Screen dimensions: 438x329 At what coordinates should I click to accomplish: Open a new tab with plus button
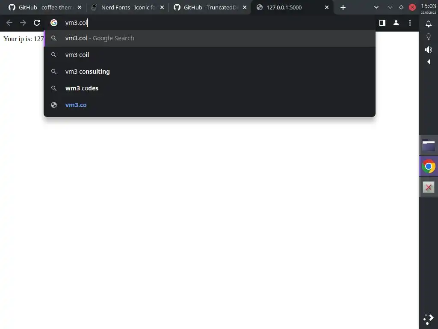[343, 8]
